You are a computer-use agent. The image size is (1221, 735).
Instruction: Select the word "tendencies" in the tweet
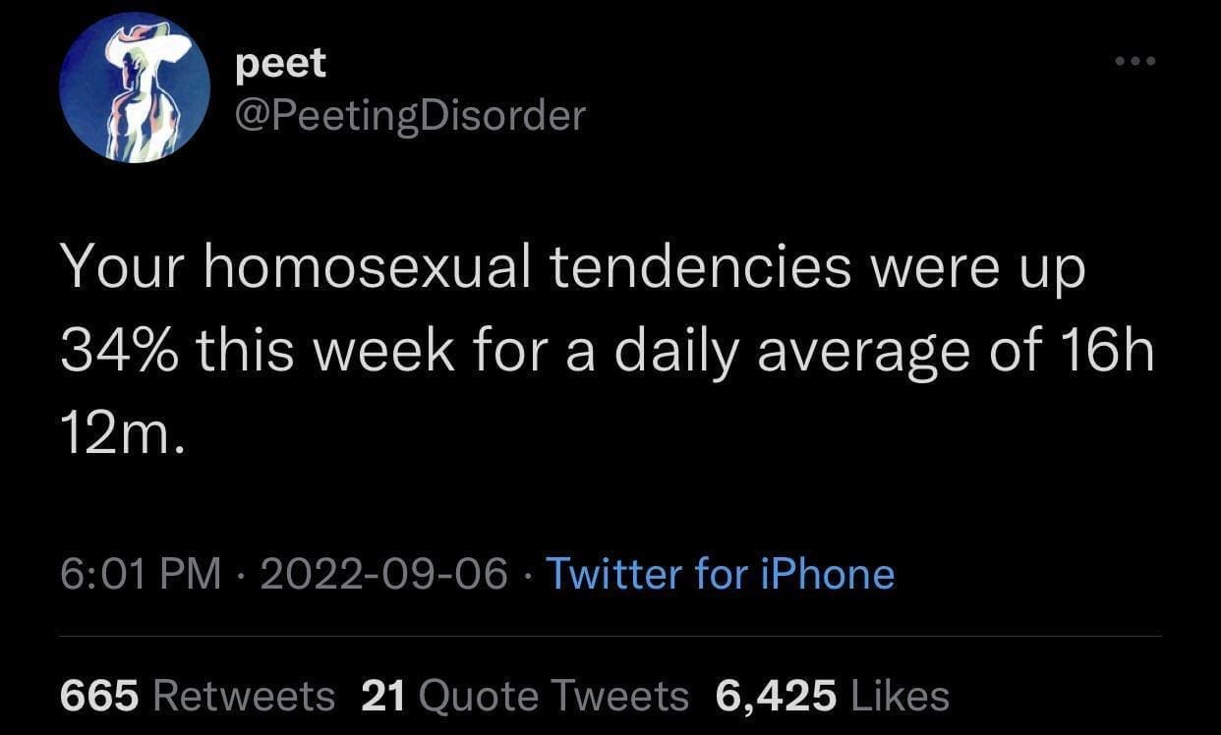[700, 267]
